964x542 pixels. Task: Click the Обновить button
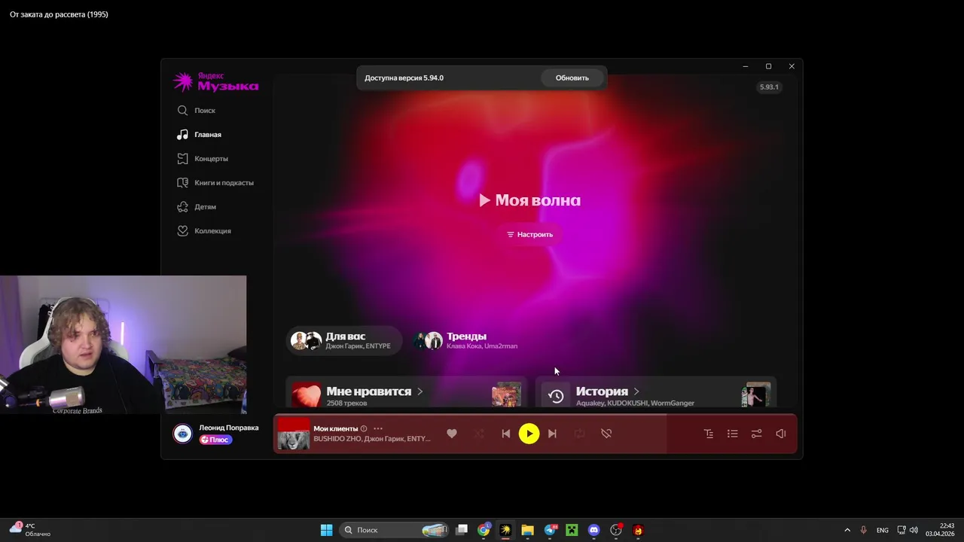(572, 78)
